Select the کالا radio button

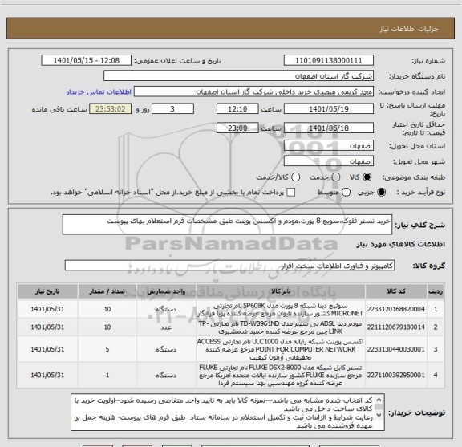(367, 177)
